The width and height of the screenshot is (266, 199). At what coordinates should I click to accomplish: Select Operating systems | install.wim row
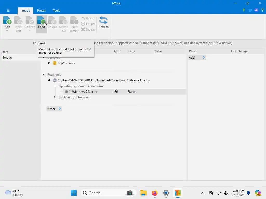[x=81, y=86]
